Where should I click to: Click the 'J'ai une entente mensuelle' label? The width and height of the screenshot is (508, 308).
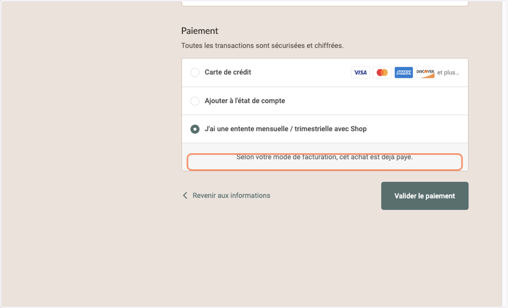[x=285, y=129]
